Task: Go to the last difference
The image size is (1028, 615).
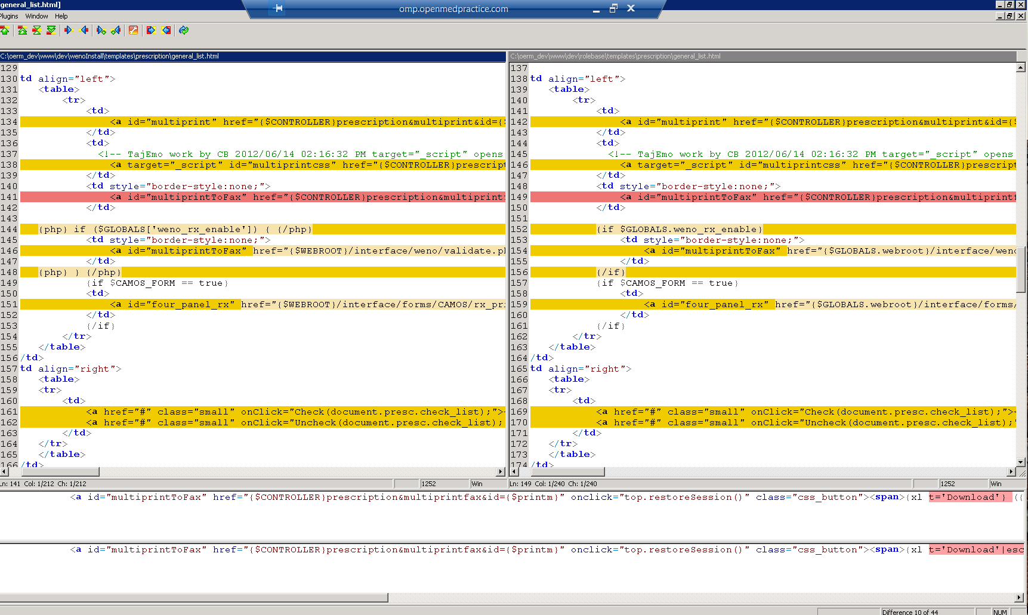Action: [51, 30]
